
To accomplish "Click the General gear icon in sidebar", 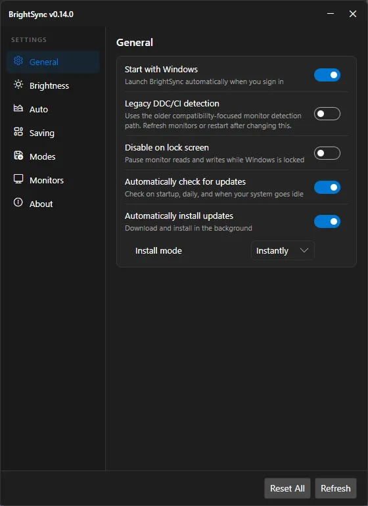I will (18, 60).
